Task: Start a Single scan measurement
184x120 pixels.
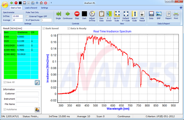Action: click(58, 15)
